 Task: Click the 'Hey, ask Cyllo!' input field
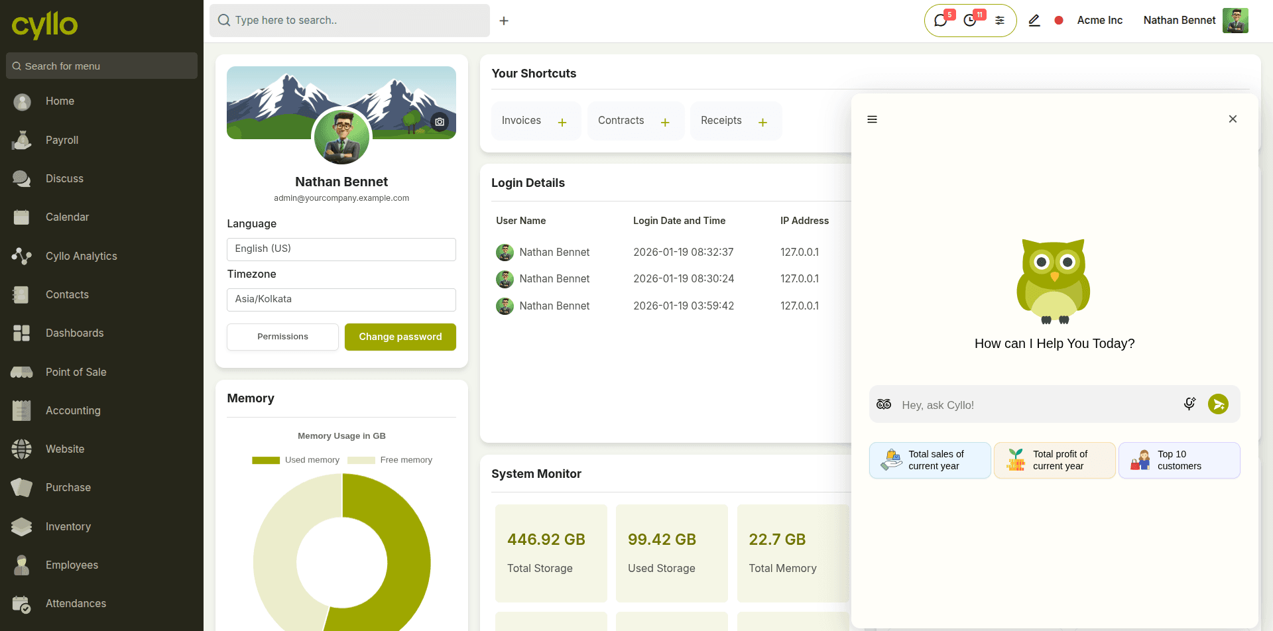(1034, 405)
